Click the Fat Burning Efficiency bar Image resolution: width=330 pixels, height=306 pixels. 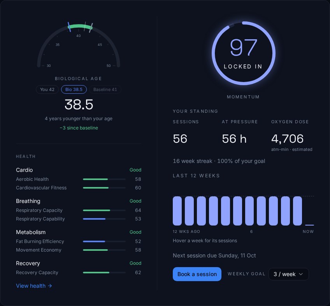coord(104,241)
